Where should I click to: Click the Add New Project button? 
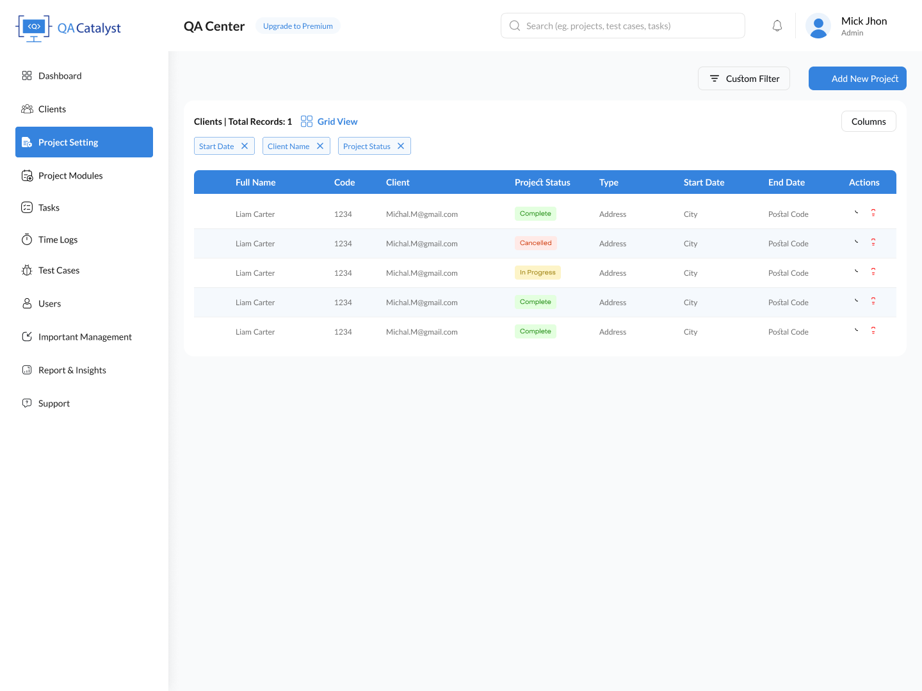coord(857,79)
